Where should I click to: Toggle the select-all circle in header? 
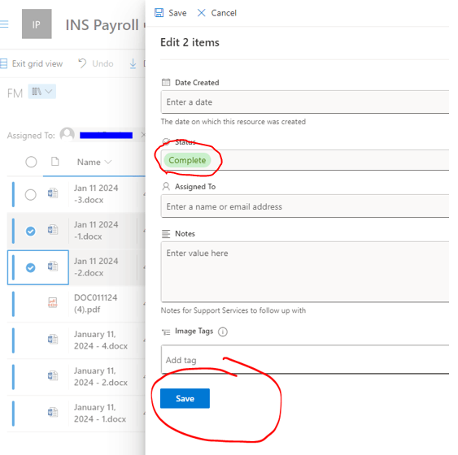pos(31,162)
